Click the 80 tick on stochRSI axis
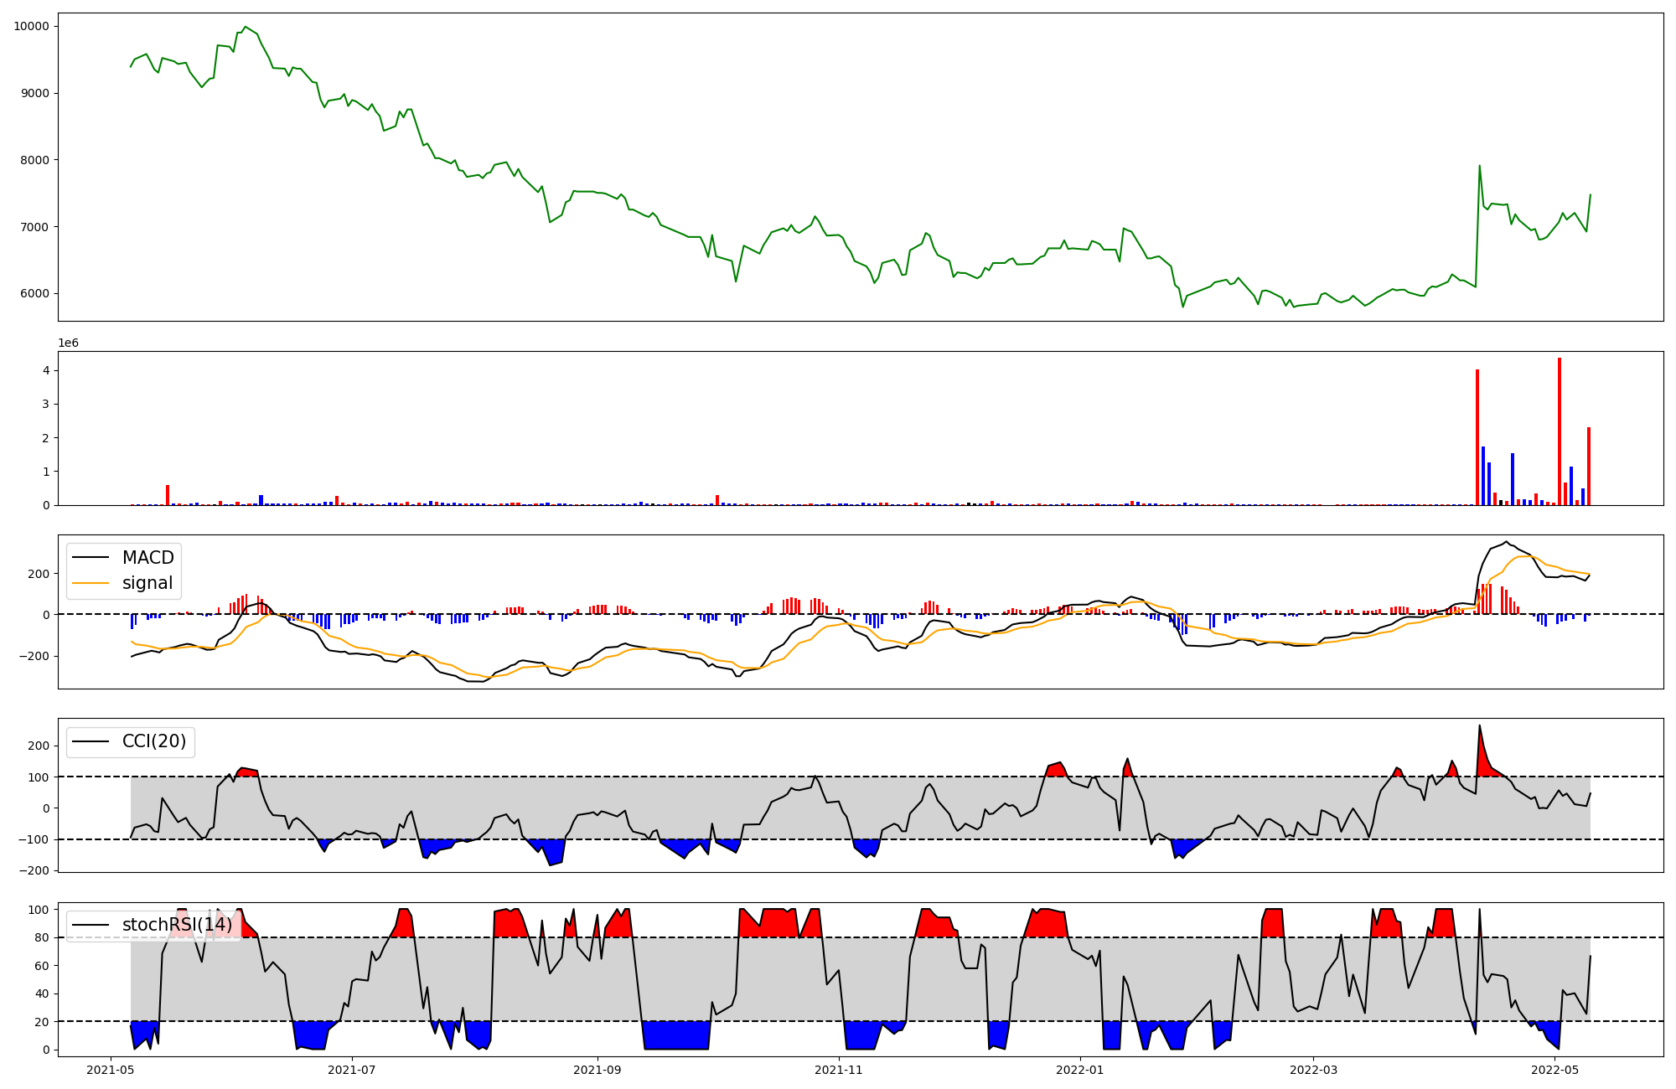The width and height of the screenshot is (1676, 1089). (x=43, y=938)
